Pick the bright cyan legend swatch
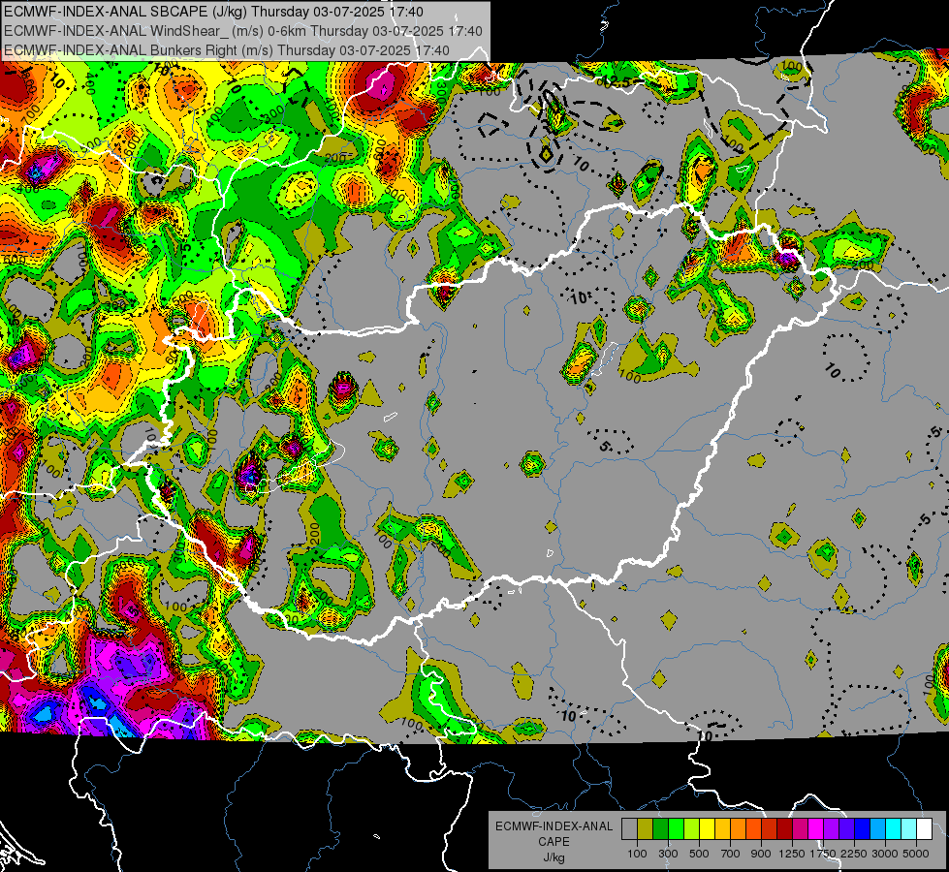This screenshot has width=949, height=872. (x=894, y=828)
